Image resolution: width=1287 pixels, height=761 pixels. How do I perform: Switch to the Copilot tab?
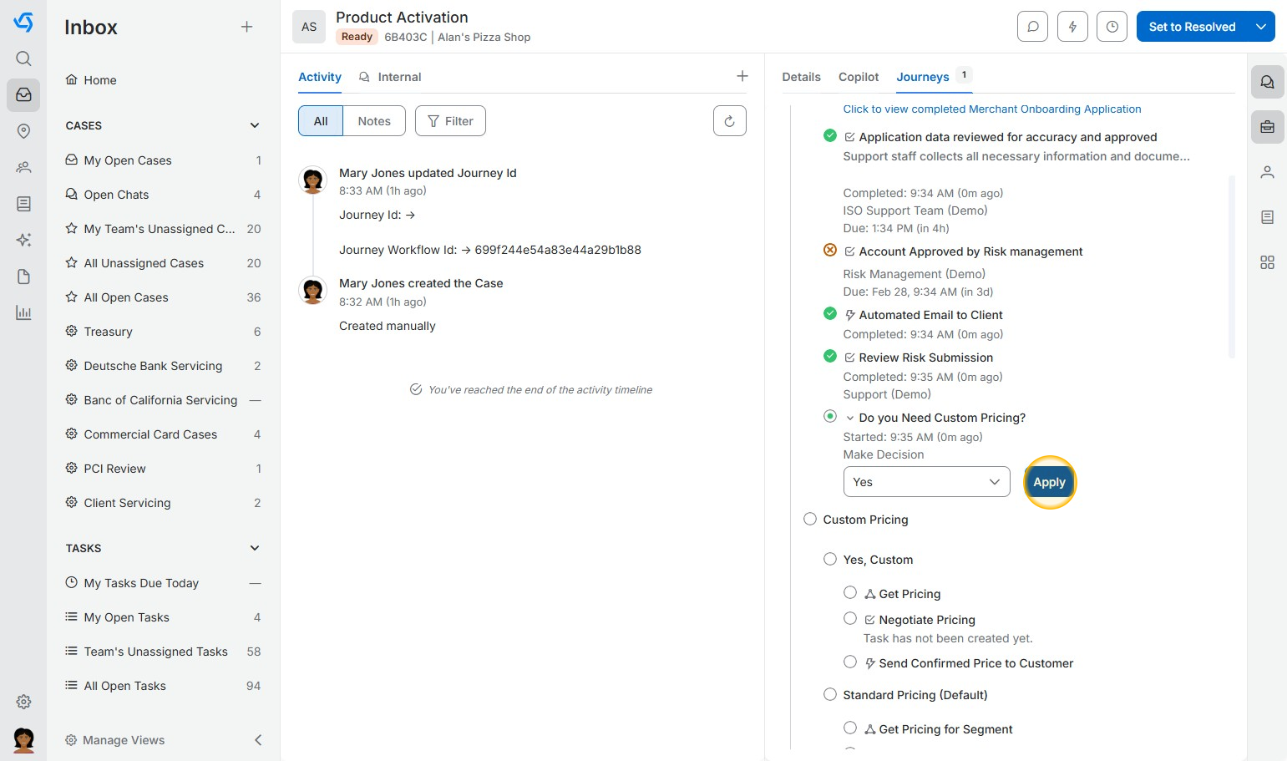[x=859, y=77]
